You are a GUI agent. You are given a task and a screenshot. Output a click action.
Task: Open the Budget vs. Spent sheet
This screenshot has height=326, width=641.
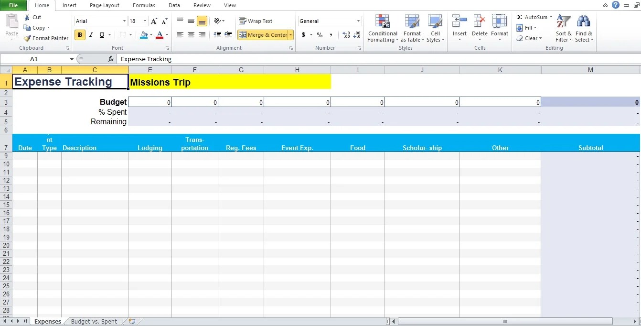94,322
